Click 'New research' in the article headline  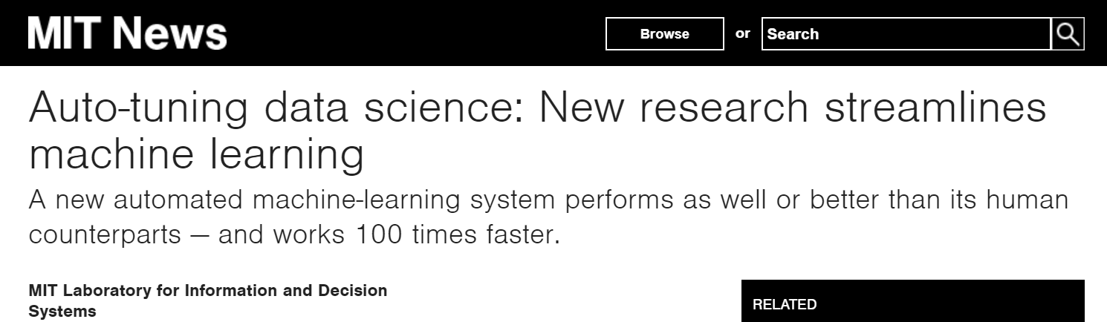[x=673, y=106]
